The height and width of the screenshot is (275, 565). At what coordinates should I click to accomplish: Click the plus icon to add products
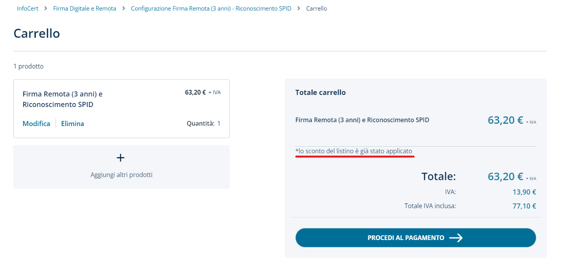(121, 158)
